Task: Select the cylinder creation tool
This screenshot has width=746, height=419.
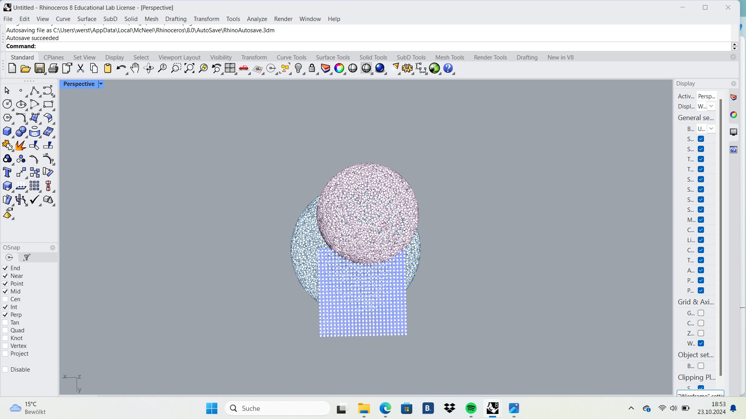Action: coord(34,131)
